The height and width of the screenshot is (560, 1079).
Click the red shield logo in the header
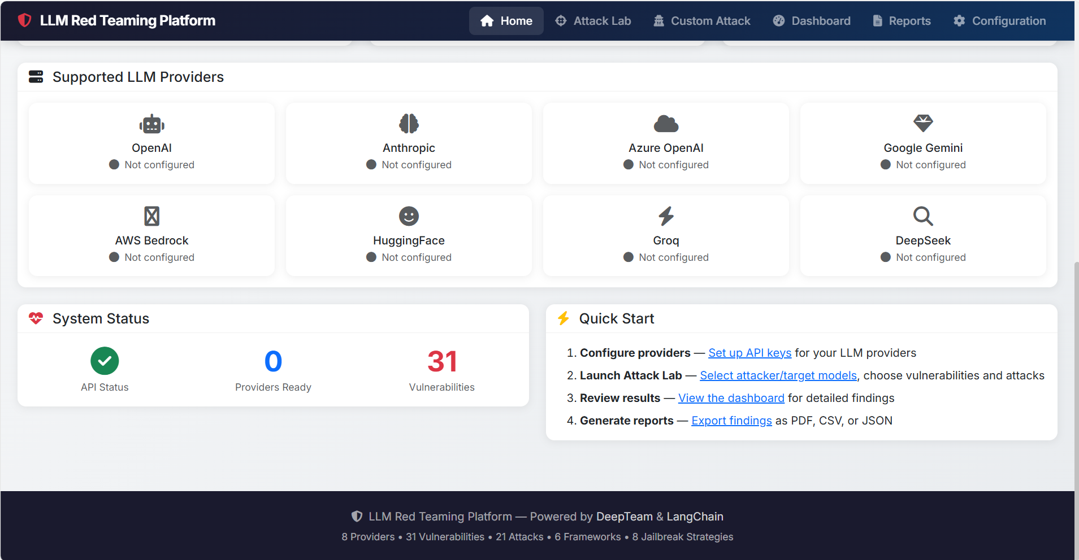click(x=24, y=20)
